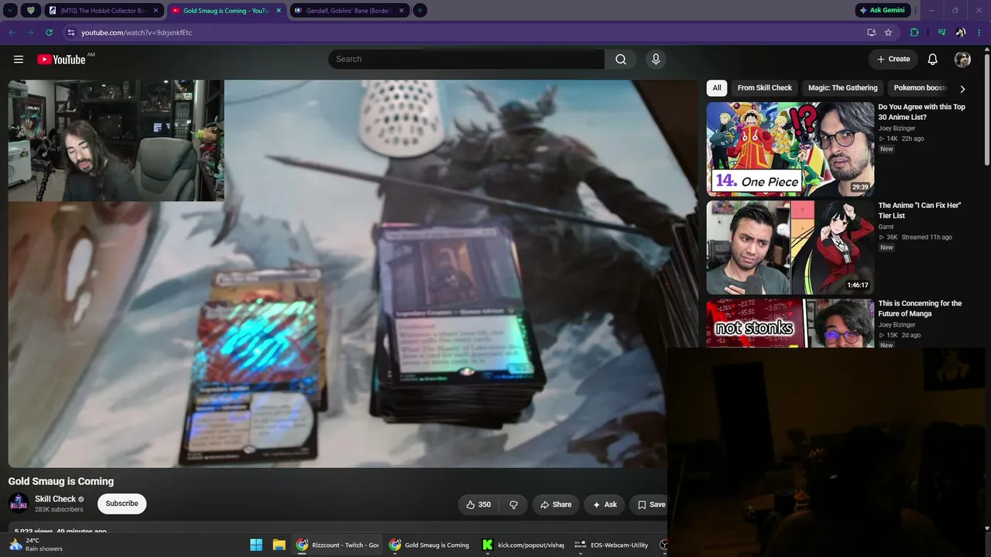Go to the YouTube home logo
The height and width of the screenshot is (557, 991).
(61, 60)
